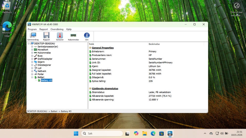246x138 pixels.
Task: Click the Hukommelse memory icon
Action: (x=73, y=36)
